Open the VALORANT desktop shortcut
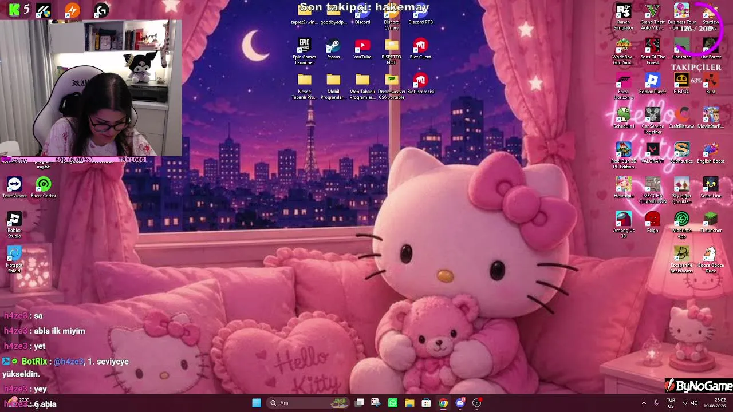733x412 pixels. (652, 153)
